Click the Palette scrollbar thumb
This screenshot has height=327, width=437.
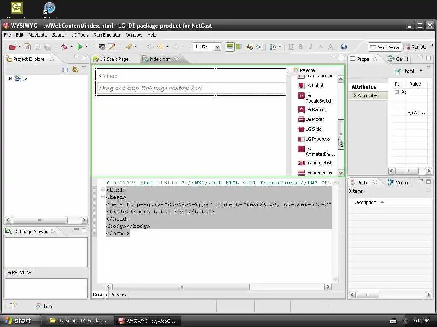click(x=341, y=134)
